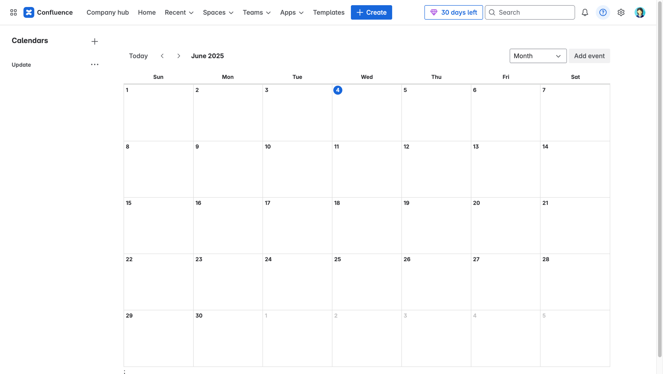Select June 23 cell
This screenshot has height=374, width=663.
click(x=228, y=282)
